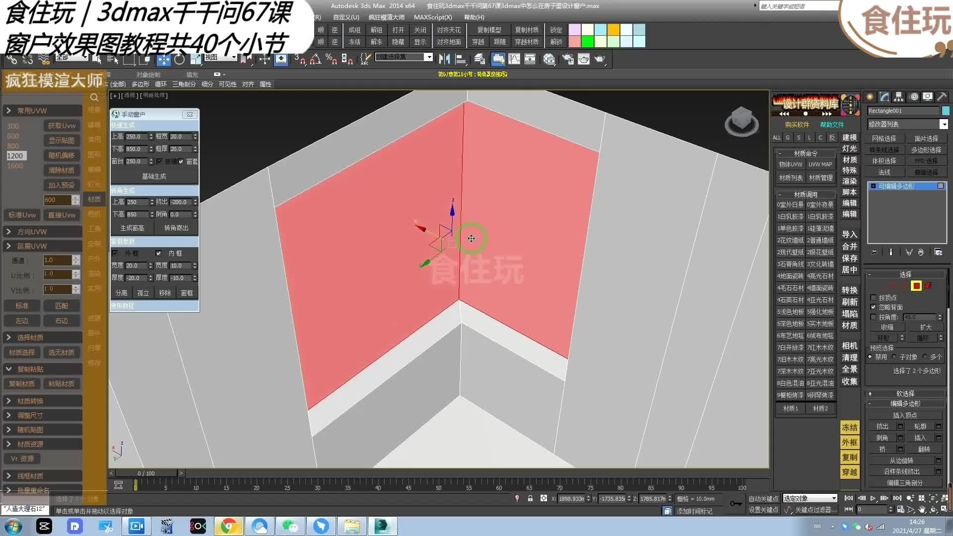The height and width of the screenshot is (536, 953).
Task: Toggle 内框 checkbox
Action: (159, 253)
